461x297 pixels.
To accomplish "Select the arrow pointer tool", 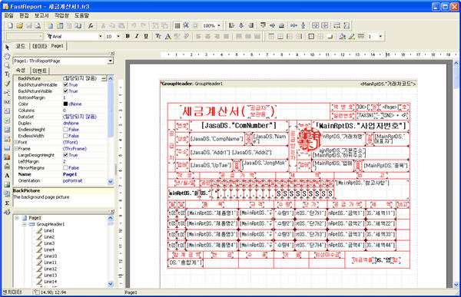I will pos(7,48).
